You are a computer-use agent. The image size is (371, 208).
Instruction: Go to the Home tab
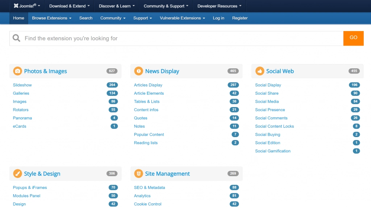pyautogui.click(x=18, y=18)
